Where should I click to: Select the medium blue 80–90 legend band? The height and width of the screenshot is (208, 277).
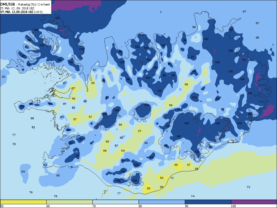click(x=162, y=202)
